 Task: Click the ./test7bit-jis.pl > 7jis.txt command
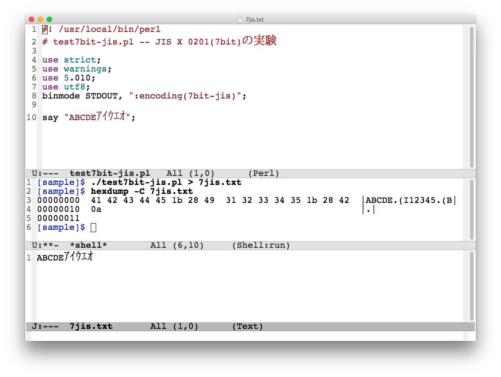coord(166,182)
